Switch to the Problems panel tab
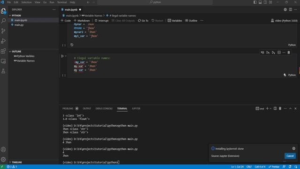The width and height of the screenshot is (300, 169). pos(70,108)
